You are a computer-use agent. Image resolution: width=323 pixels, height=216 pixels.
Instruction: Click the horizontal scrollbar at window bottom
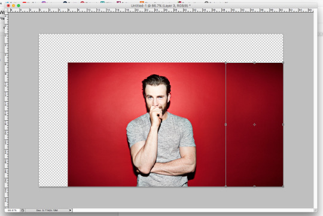coord(193,210)
